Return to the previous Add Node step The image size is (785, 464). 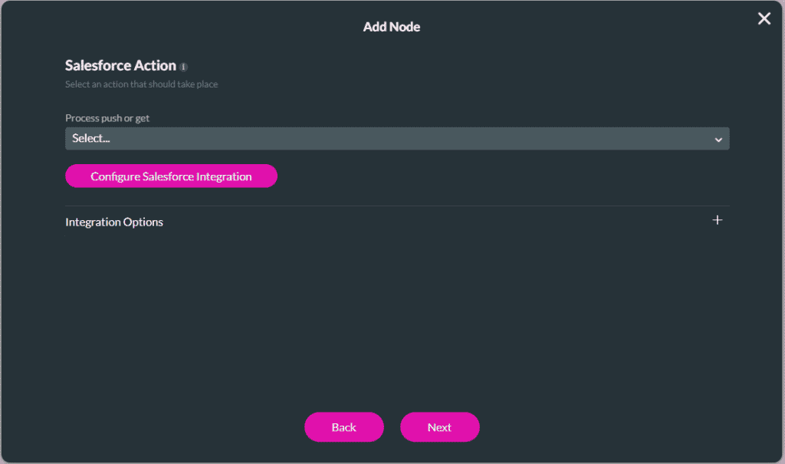coord(343,427)
